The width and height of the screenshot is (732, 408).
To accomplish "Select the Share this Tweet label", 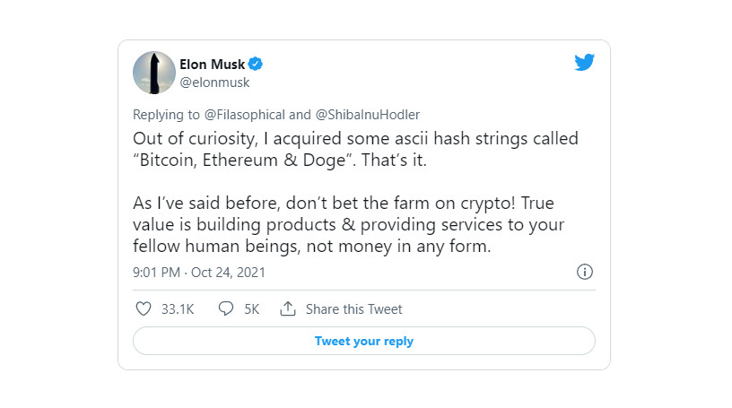I will click(x=353, y=309).
